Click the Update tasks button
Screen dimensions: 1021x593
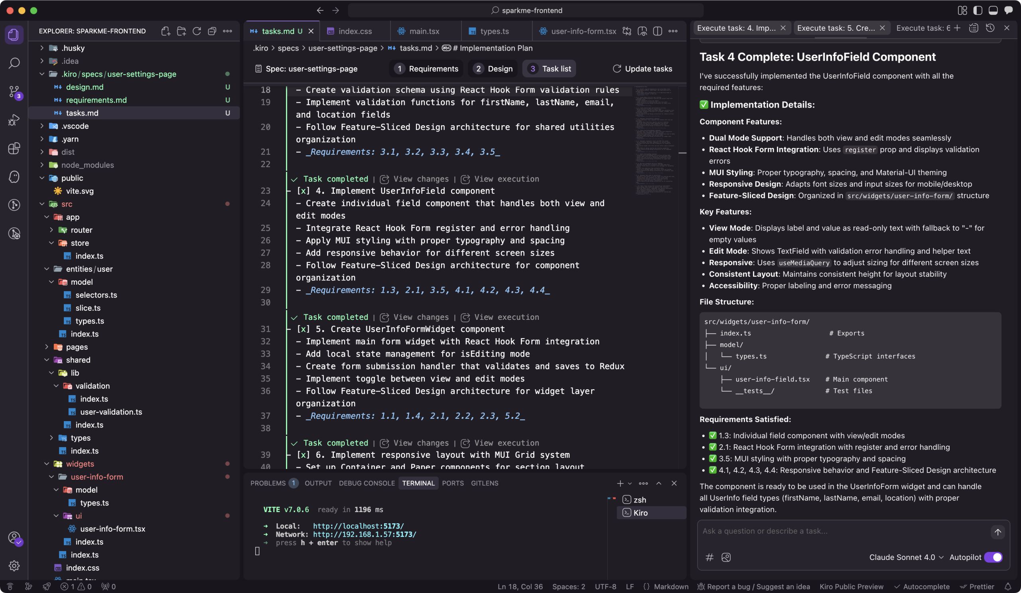click(x=642, y=69)
